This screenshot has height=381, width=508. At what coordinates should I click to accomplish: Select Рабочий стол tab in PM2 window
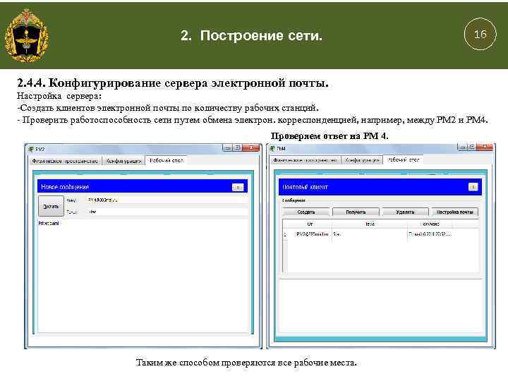point(167,160)
